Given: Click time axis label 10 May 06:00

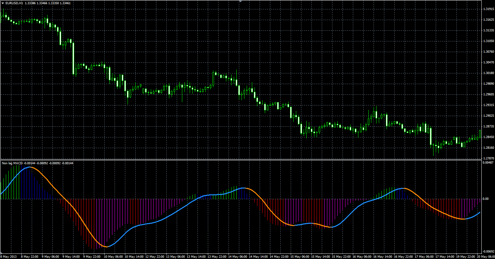Looking at the screenshot, I should pos(113,256).
